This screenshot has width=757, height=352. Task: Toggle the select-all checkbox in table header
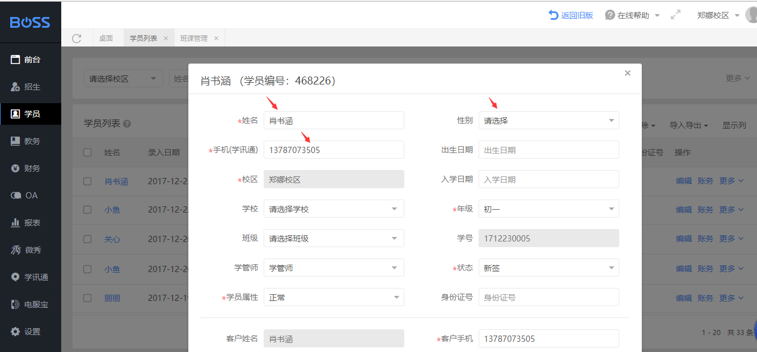[x=87, y=152]
